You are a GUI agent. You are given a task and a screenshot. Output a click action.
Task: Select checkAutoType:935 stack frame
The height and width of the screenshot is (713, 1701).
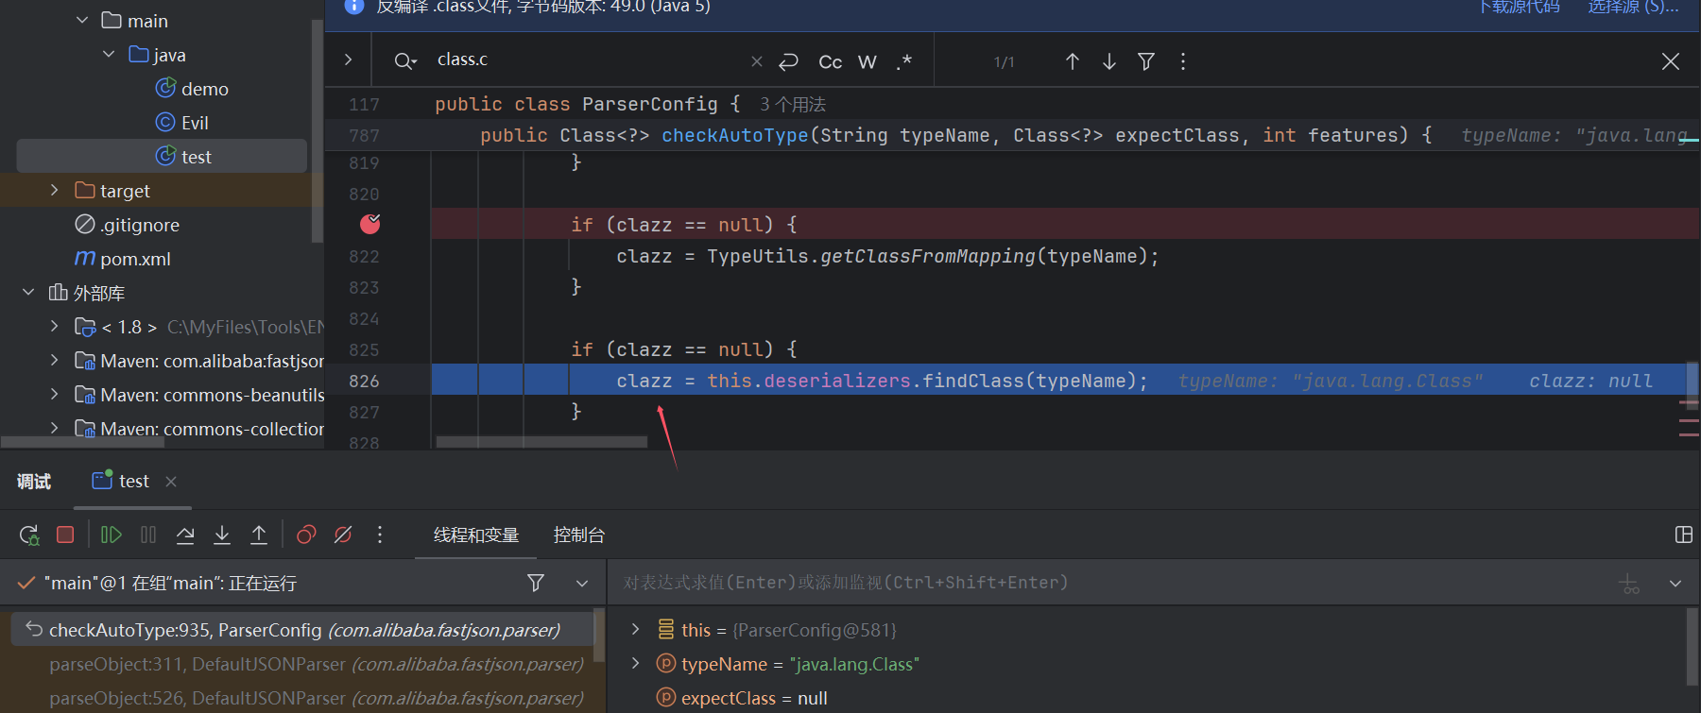pos(302,630)
